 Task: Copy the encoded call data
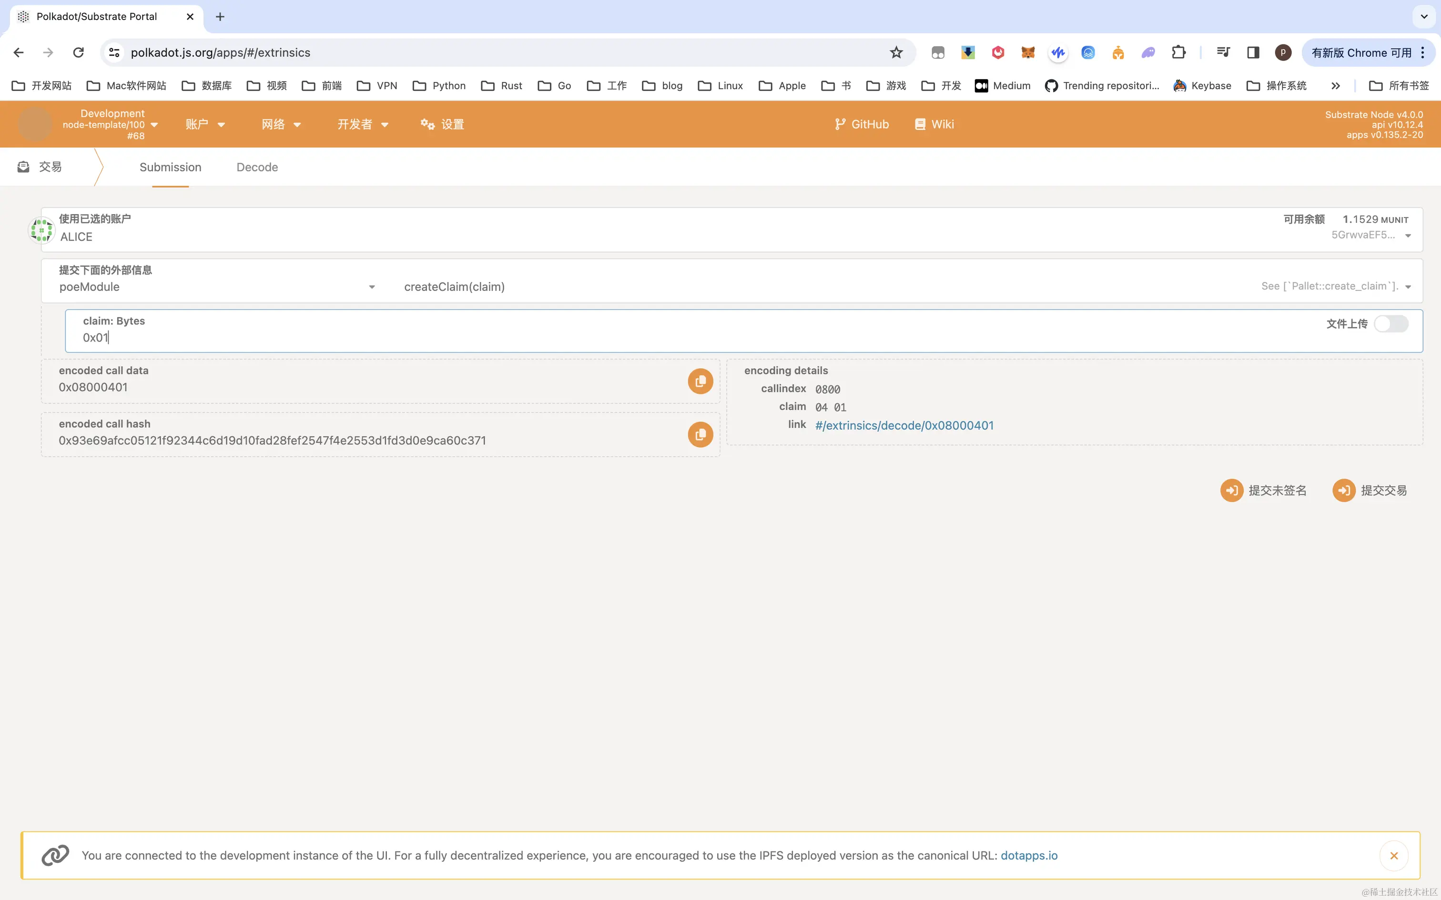pyautogui.click(x=700, y=380)
